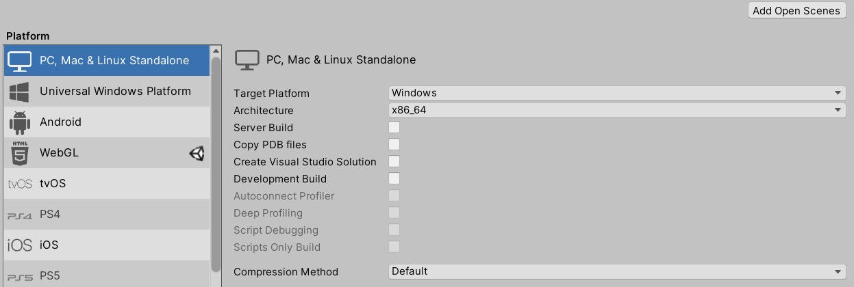Check Create Visual Studio Solution
This screenshot has width=854, height=287.
[x=394, y=161]
